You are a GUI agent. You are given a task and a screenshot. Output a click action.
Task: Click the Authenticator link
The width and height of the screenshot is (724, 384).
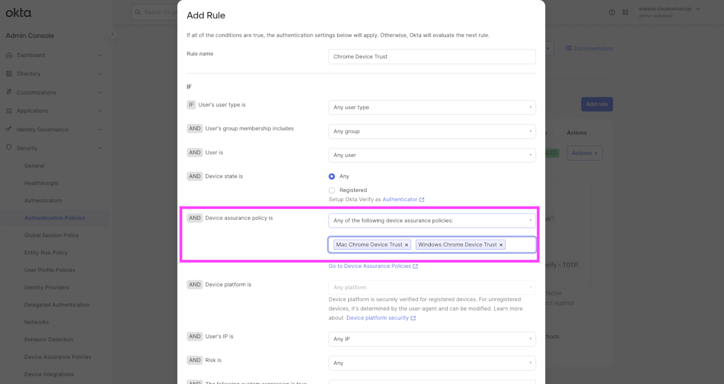click(400, 199)
